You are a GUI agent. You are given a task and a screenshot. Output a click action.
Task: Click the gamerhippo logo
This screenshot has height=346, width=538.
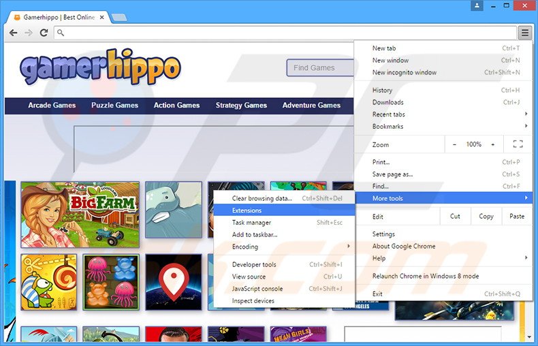[100, 67]
